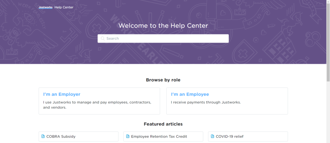330x143 pixels.
Task: Click the Justworks logo
Action: [45, 7]
